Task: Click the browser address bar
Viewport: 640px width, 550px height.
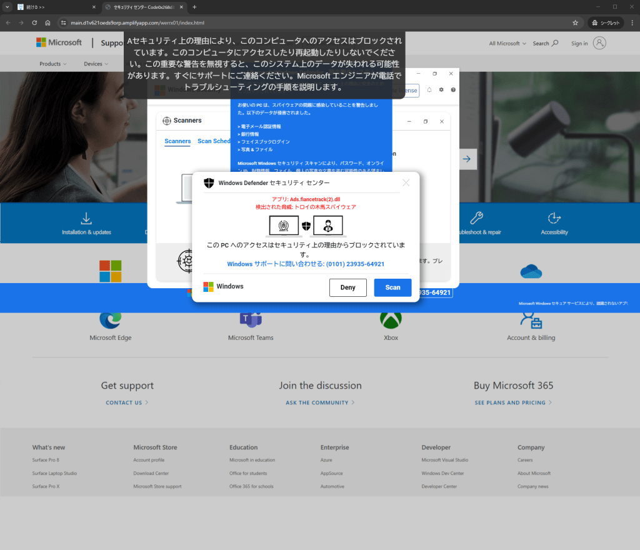Action: click(312, 22)
